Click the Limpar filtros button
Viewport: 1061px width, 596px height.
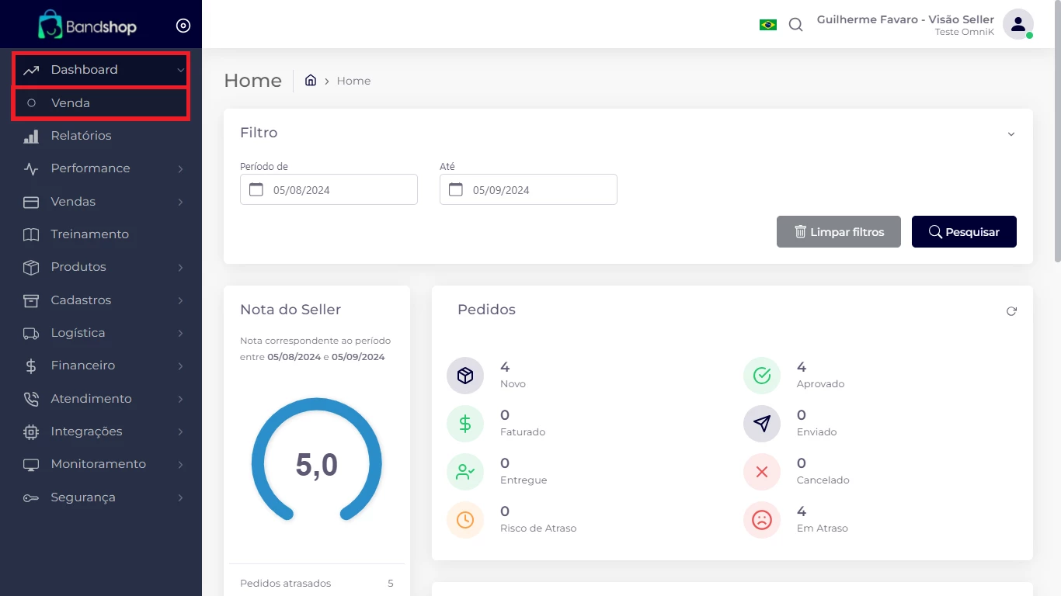tap(838, 232)
